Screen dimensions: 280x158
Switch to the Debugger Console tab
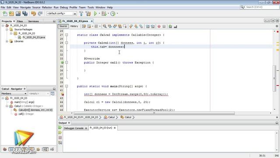tap(74, 128)
